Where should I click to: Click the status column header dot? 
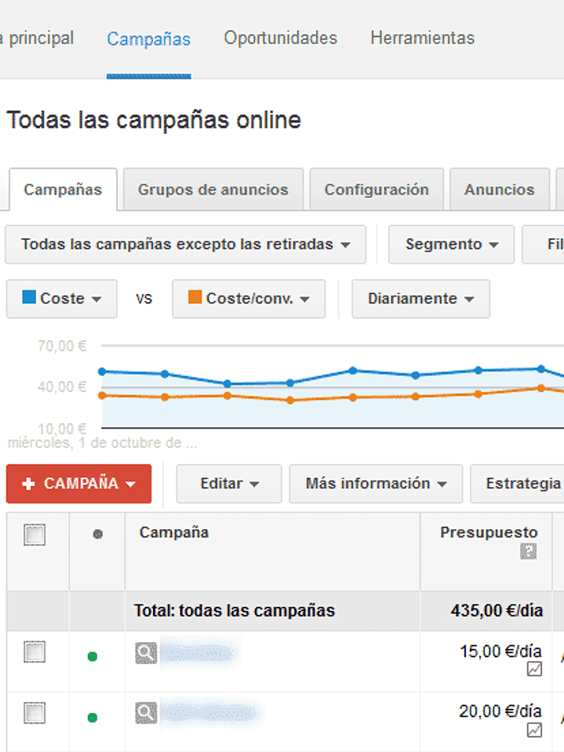tap(97, 534)
